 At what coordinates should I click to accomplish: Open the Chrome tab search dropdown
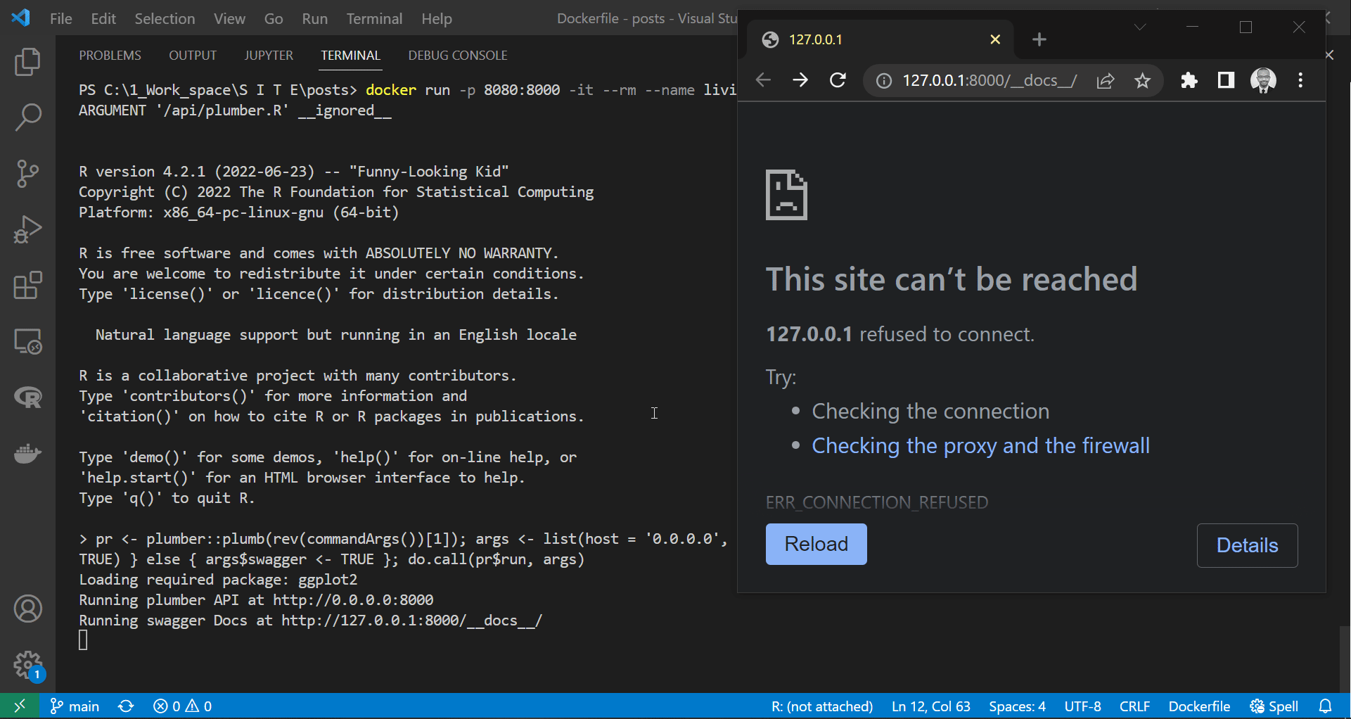(1139, 27)
